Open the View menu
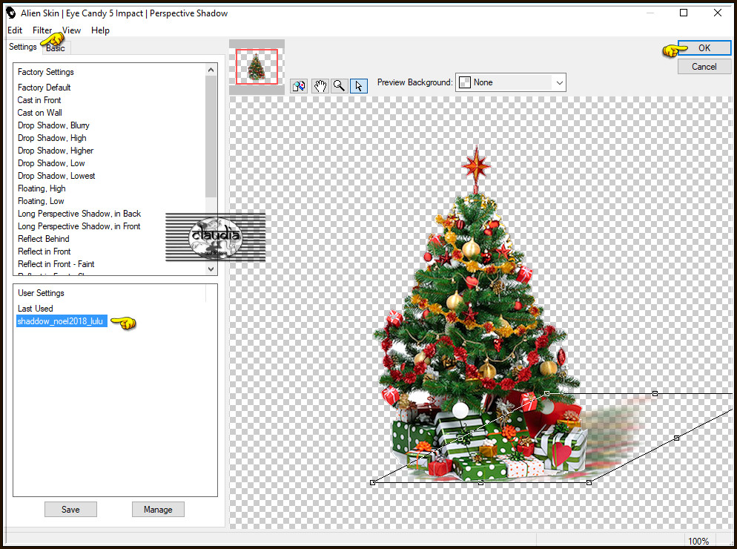 (71, 30)
